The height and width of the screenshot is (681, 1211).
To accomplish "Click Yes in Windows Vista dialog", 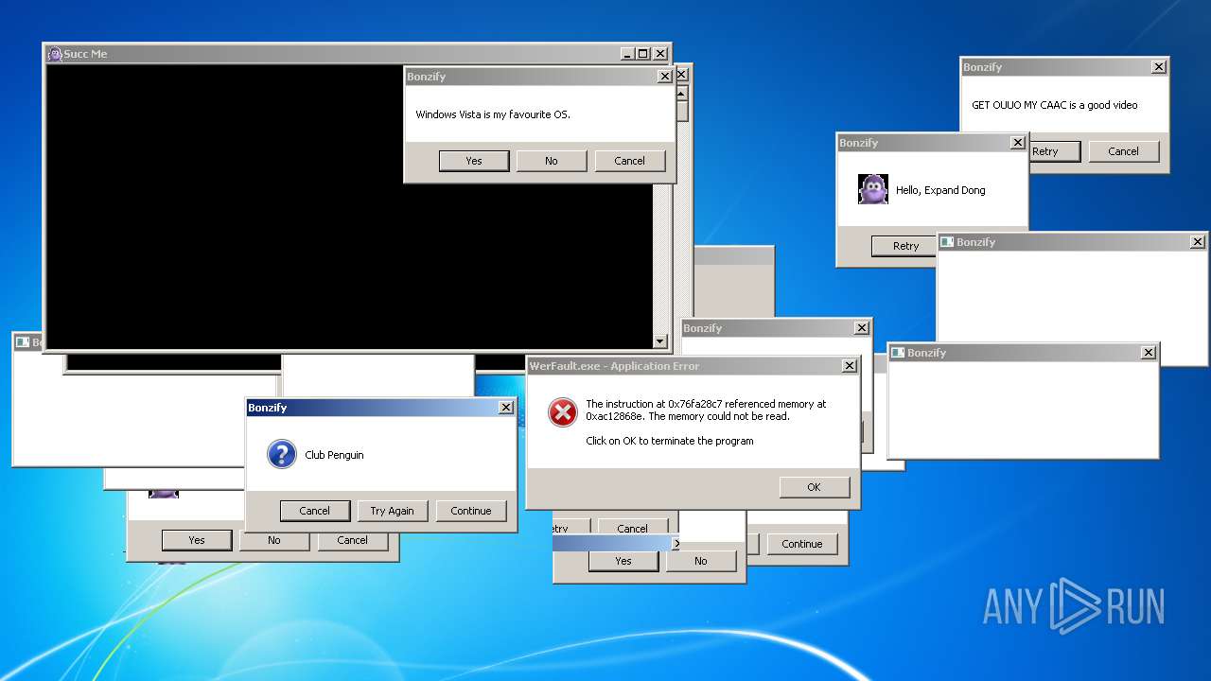I will (474, 161).
